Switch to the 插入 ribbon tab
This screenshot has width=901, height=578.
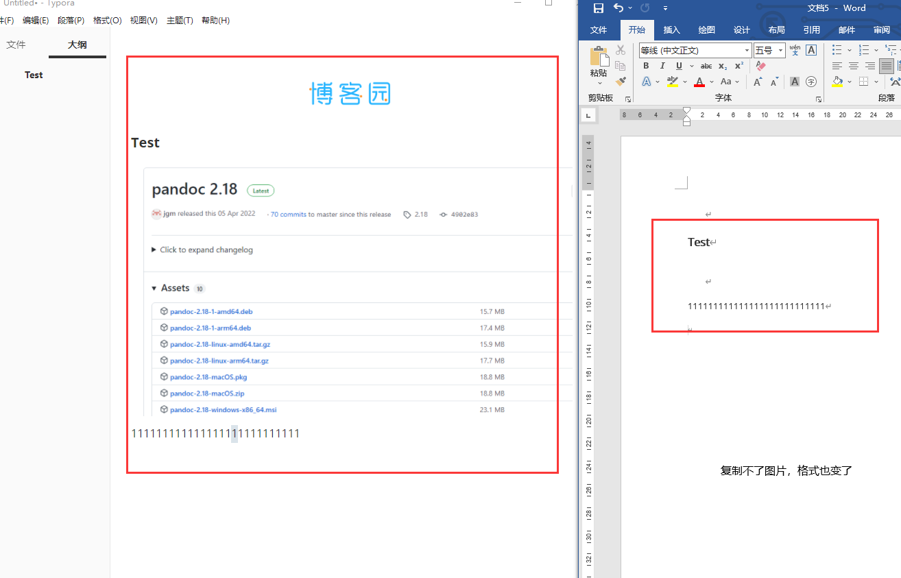click(672, 30)
